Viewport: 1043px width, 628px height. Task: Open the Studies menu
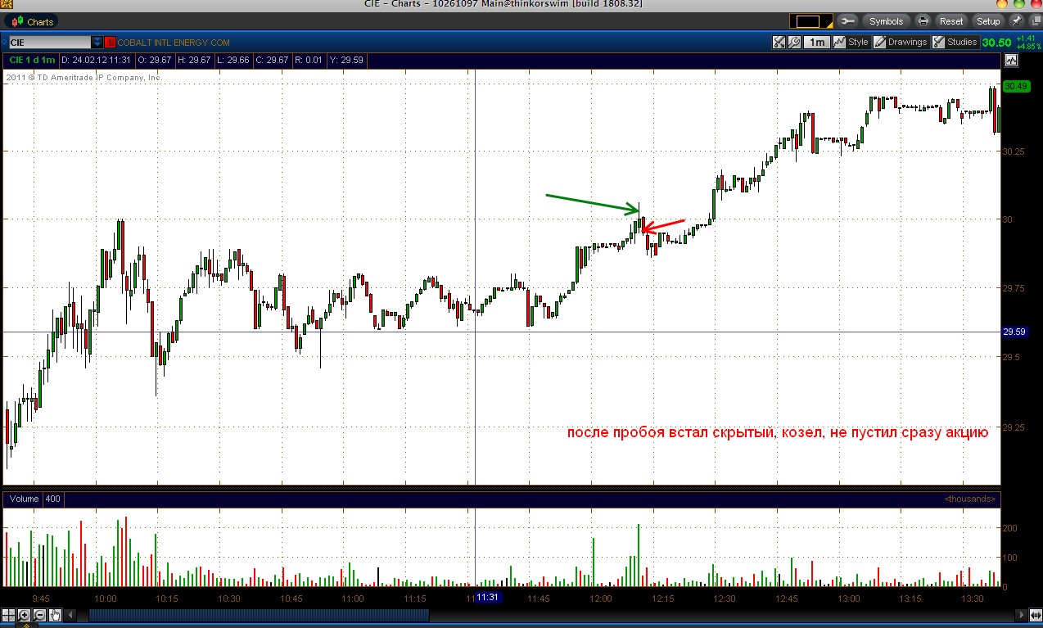955,43
